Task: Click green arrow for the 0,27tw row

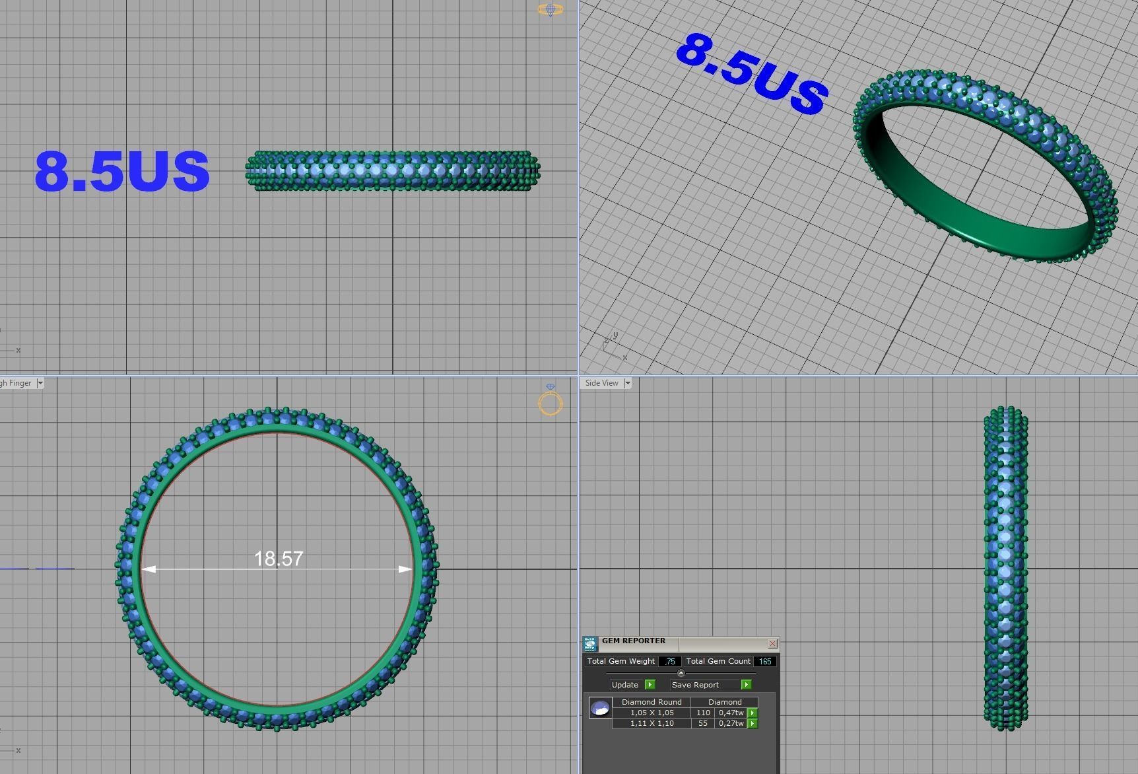Action: pyautogui.click(x=753, y=723)
